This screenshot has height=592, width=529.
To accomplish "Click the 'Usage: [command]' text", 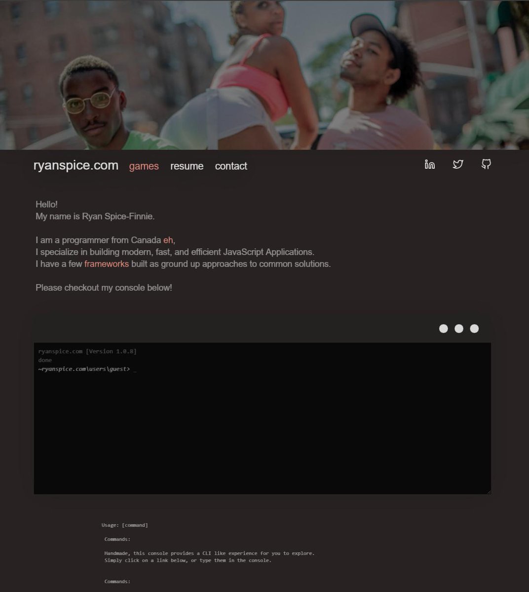I will click(125, 525).
